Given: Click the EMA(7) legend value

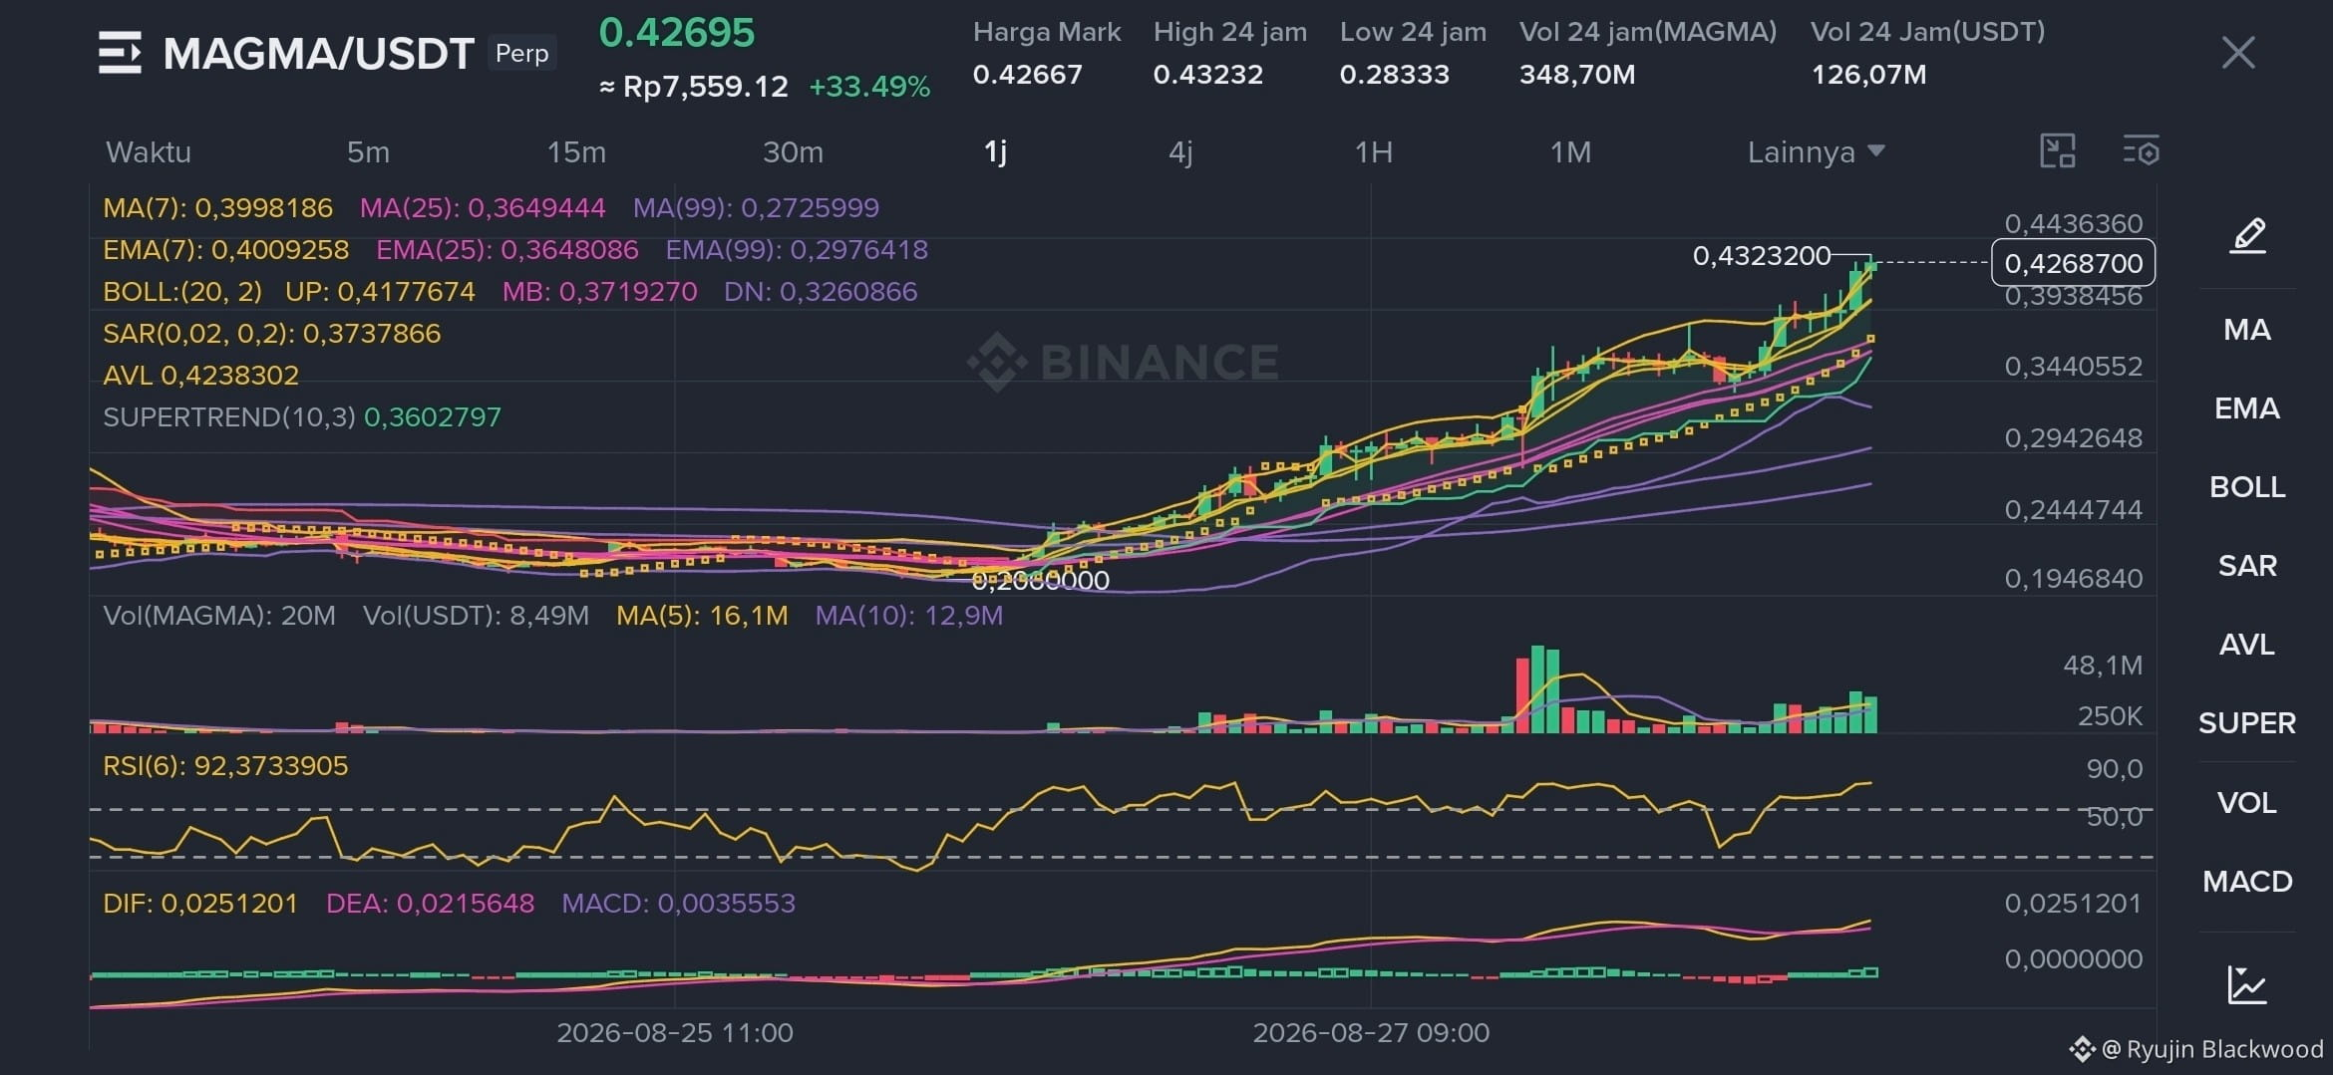Looking at the screenshot, I should click(x=226, y=250).
